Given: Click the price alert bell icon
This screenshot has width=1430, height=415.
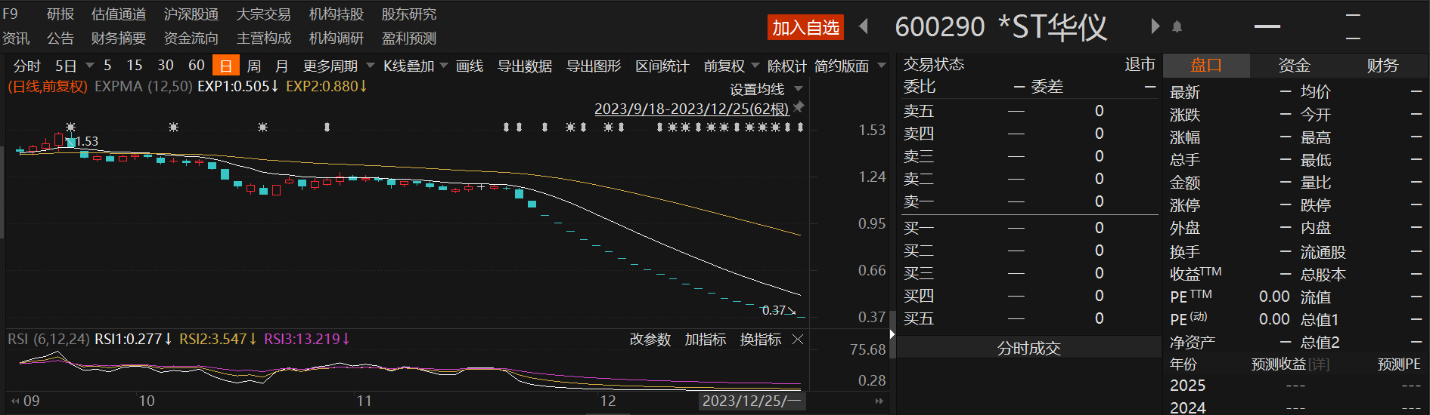Looking at the screenshot, I should tap(1177, 27).
